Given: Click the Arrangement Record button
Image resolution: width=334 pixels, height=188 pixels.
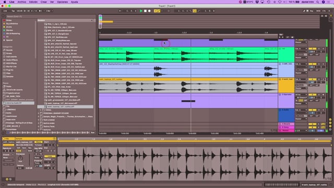Looking at the screenshot, I should point(149,11).
